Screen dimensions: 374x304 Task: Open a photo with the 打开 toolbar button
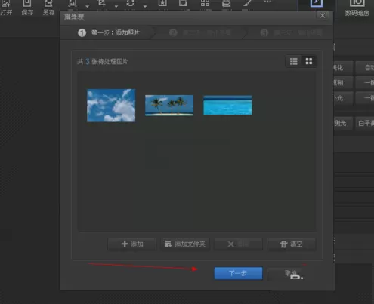point(6,8)
